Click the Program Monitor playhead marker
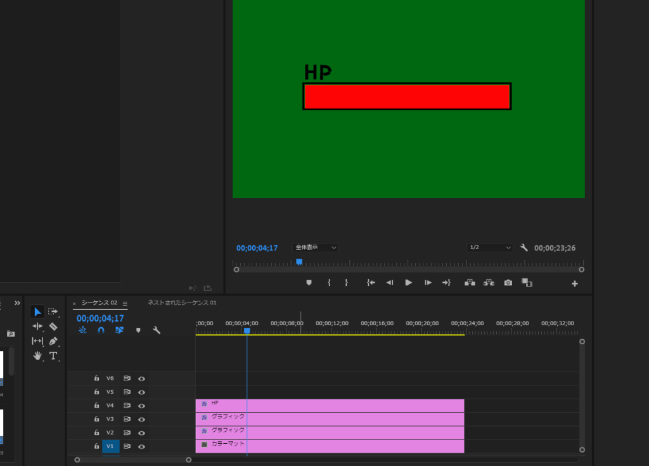This screenshot has width=649, height=466. click(x=299, y=261)
